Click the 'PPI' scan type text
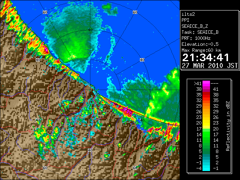 pos(185,20)
